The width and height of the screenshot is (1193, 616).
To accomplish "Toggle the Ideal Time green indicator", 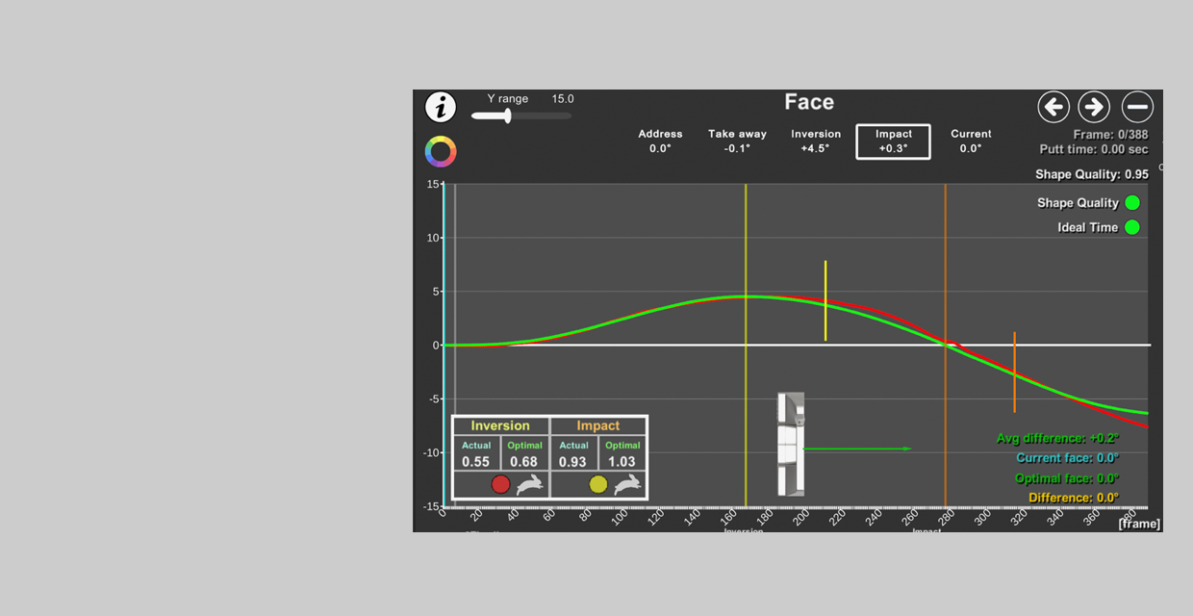I will pyautogui.click(x=1132, y=228).
